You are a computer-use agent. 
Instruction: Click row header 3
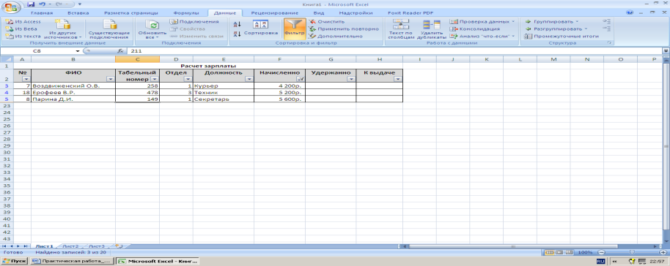pyautogui.click(x=7, y=85)
